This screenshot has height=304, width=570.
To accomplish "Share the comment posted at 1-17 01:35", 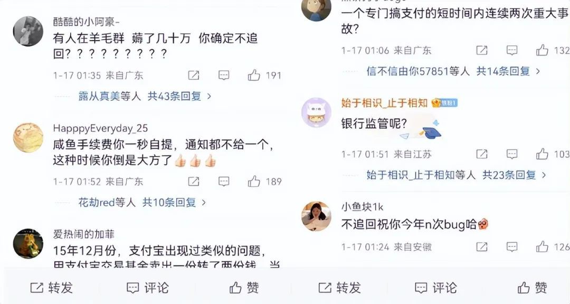I will (x=193, y=75).
